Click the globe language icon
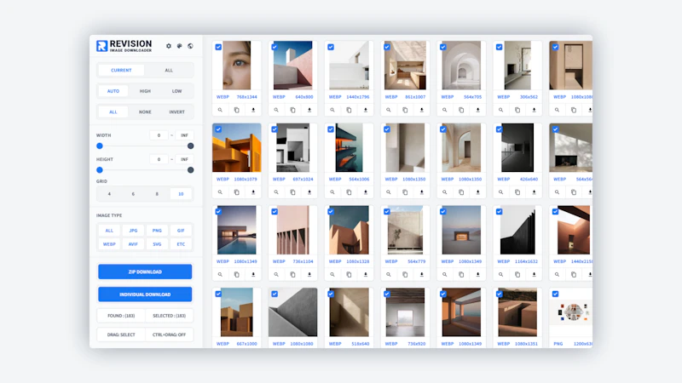The image size is (682, 383). 190,46
